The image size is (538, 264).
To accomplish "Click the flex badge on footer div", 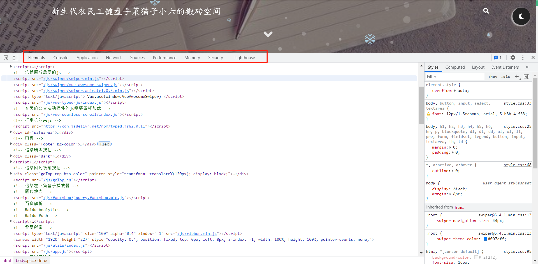I will pos(104,144).
